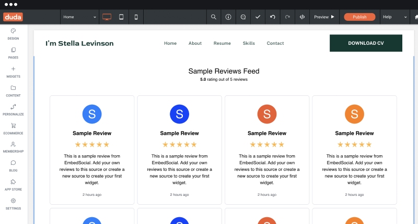Viewport: 418px width, 224px height.
Task: Go to Contact nav link
Action: coord(275,43)
